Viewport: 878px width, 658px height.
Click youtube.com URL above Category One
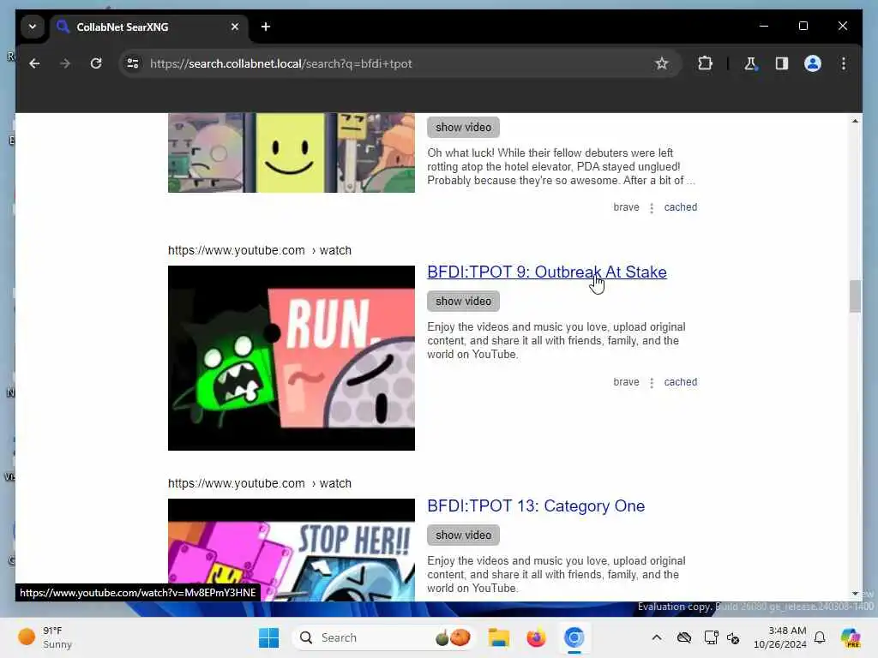click(259, 483)
